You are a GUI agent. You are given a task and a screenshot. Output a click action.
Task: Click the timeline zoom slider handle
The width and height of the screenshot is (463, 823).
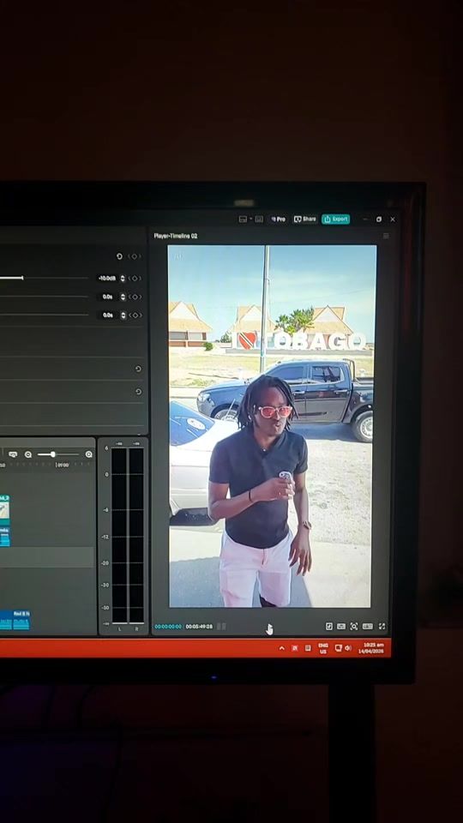tap(52, 454)
